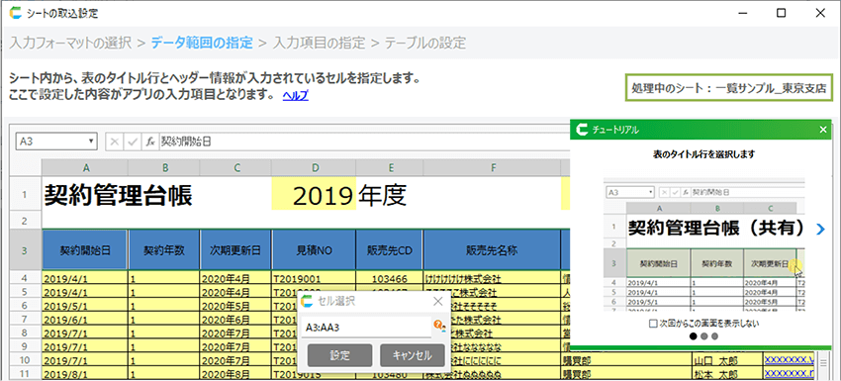Select row header 2
841x381 pixels.
tap(25, 221)
